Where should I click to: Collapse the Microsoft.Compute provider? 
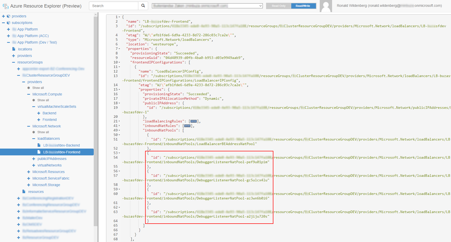(29, 94)
